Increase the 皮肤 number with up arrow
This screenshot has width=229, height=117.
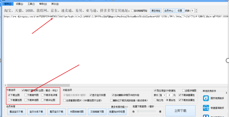[196, 10]
